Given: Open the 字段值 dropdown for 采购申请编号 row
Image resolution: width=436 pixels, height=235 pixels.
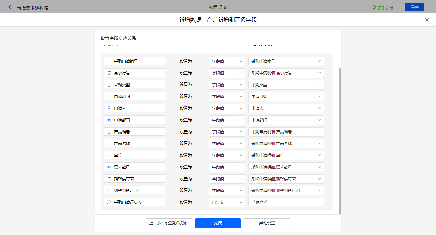Looking at the screenshot, I should click(x=227, y=61).
